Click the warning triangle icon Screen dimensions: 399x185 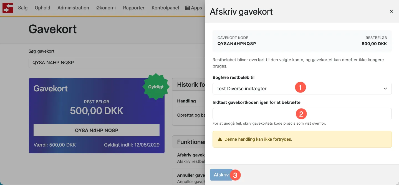(x=220, y=139)
